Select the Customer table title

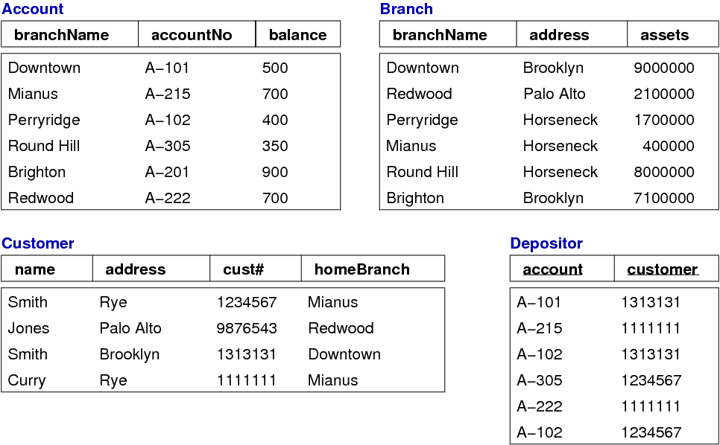pos(38,243)
